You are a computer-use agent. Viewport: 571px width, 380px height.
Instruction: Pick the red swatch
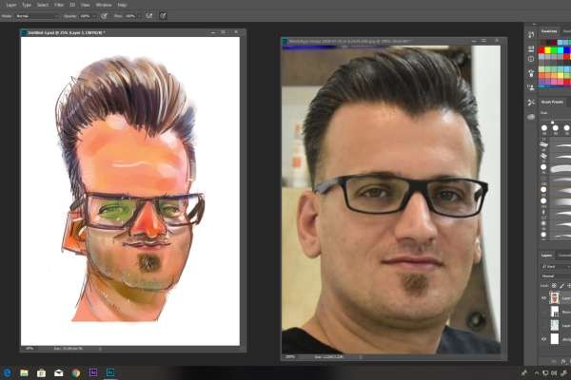541,50
